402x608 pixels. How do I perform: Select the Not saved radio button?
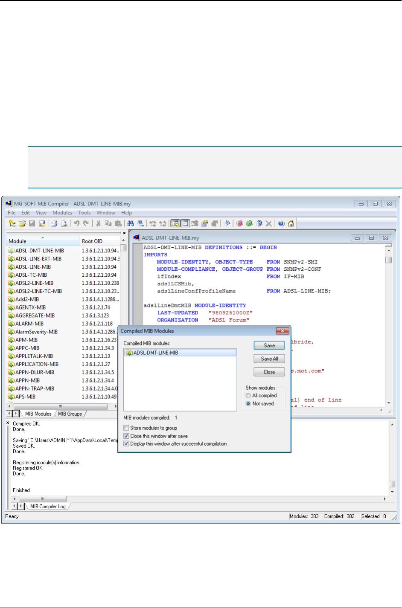(x=248, y=404)
